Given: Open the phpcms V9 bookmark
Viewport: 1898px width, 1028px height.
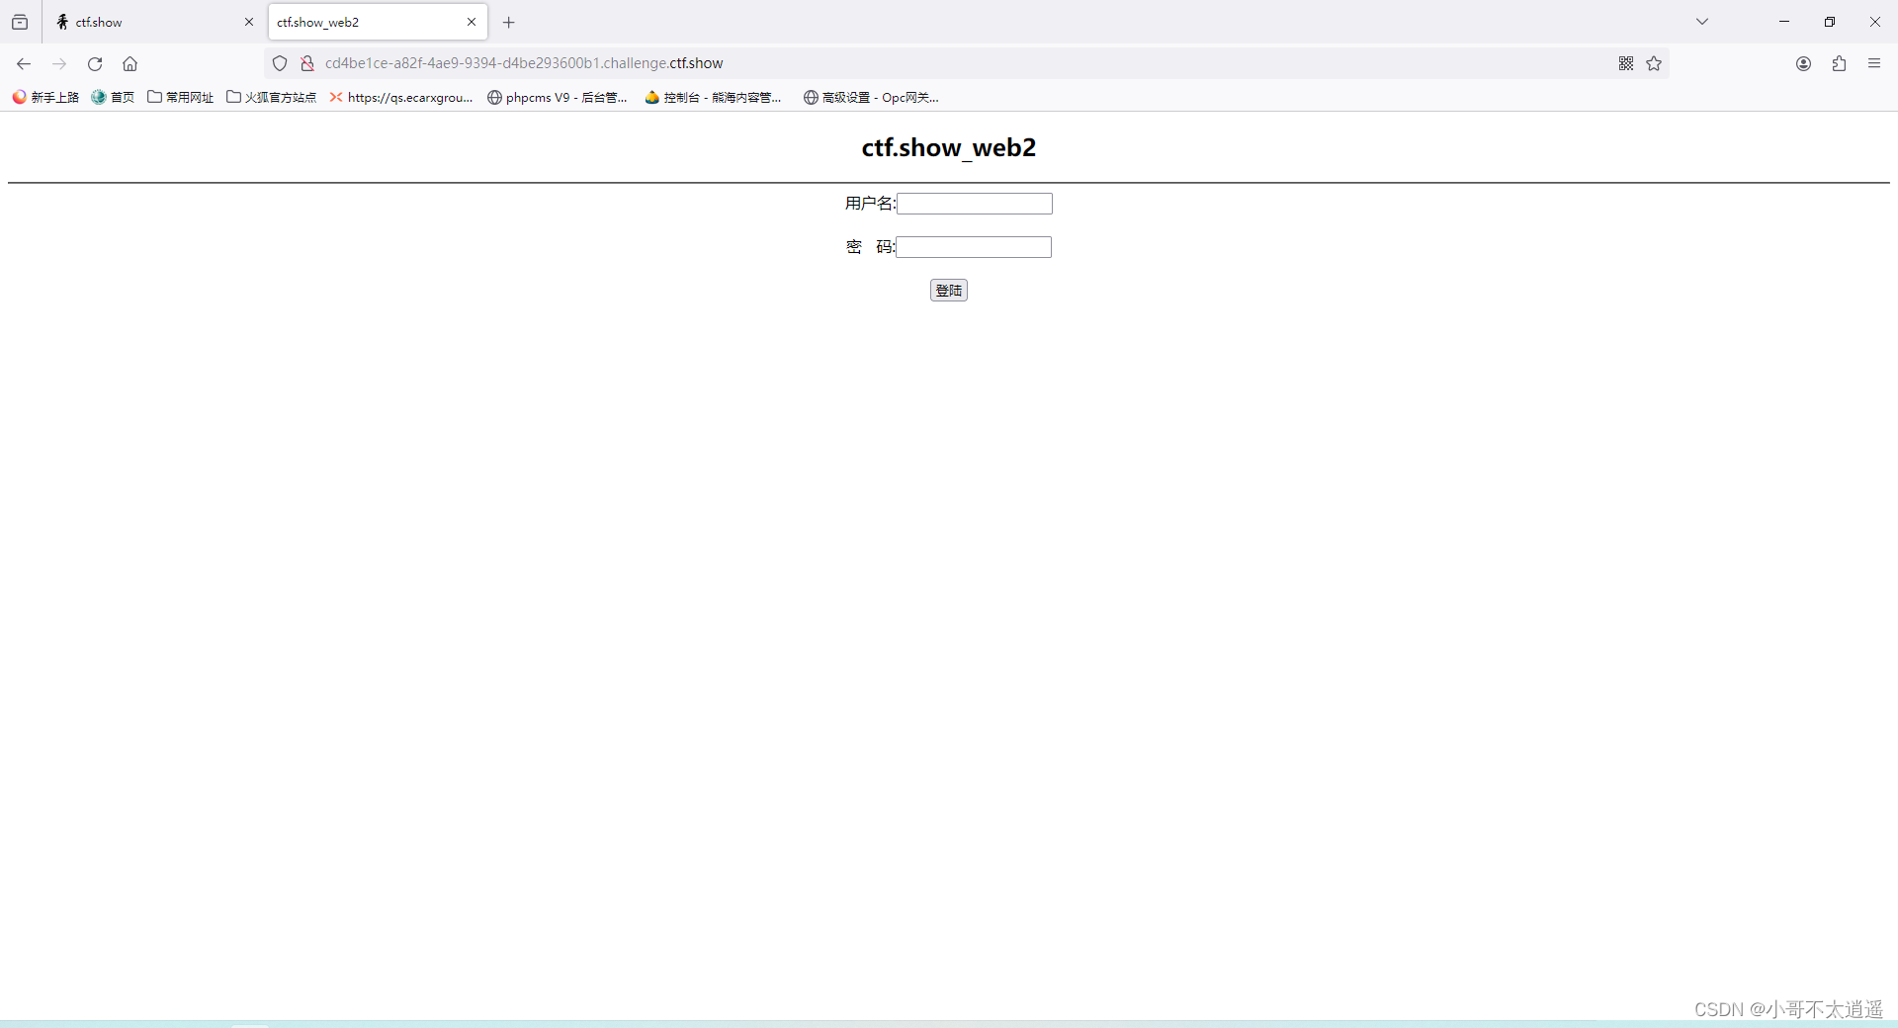Looking at the screenshot, I should tap(558, 97).
